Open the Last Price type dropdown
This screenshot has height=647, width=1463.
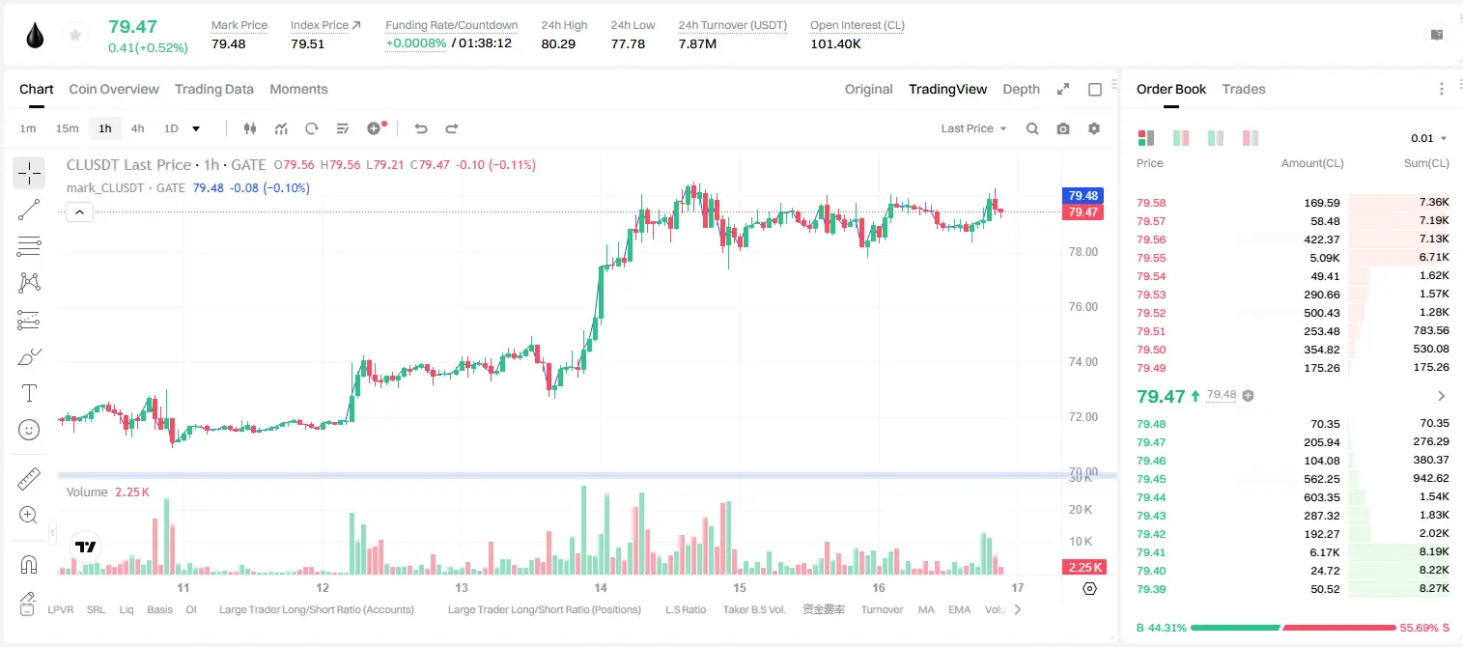pyautogui.click(x=973, y=128)
